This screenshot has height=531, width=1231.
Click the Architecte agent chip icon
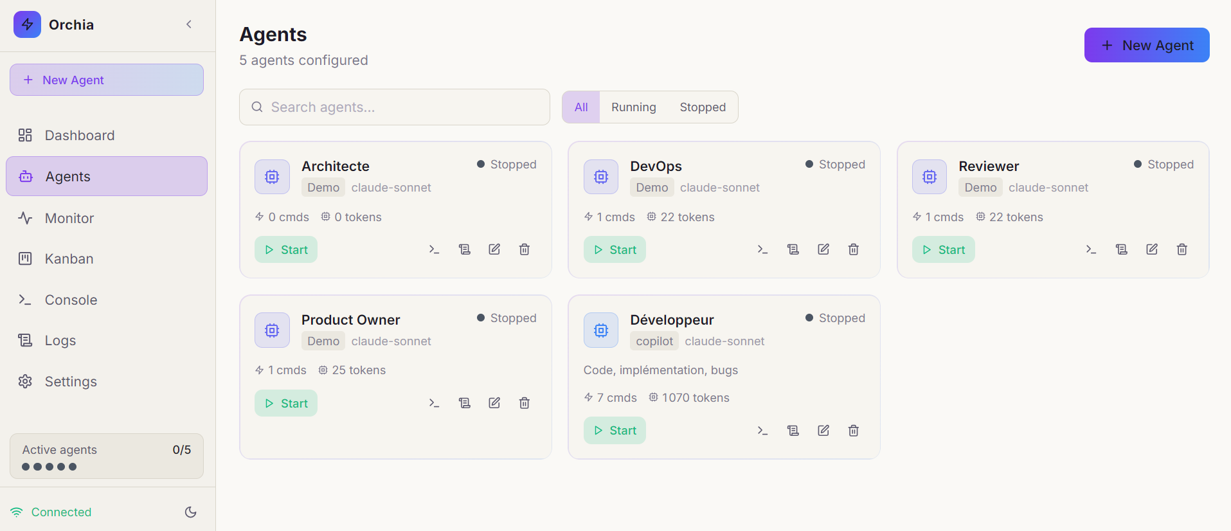[272, 177]
